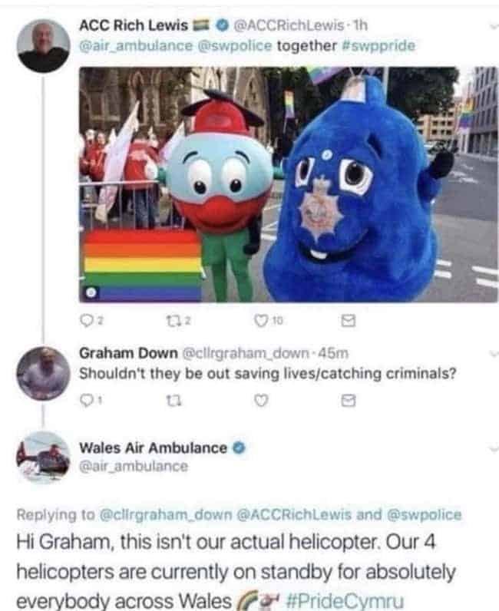Open Wales Air Ambulance helicopter avatar
This screenshot has height=611, width=499.
click(x=43, y=457)
